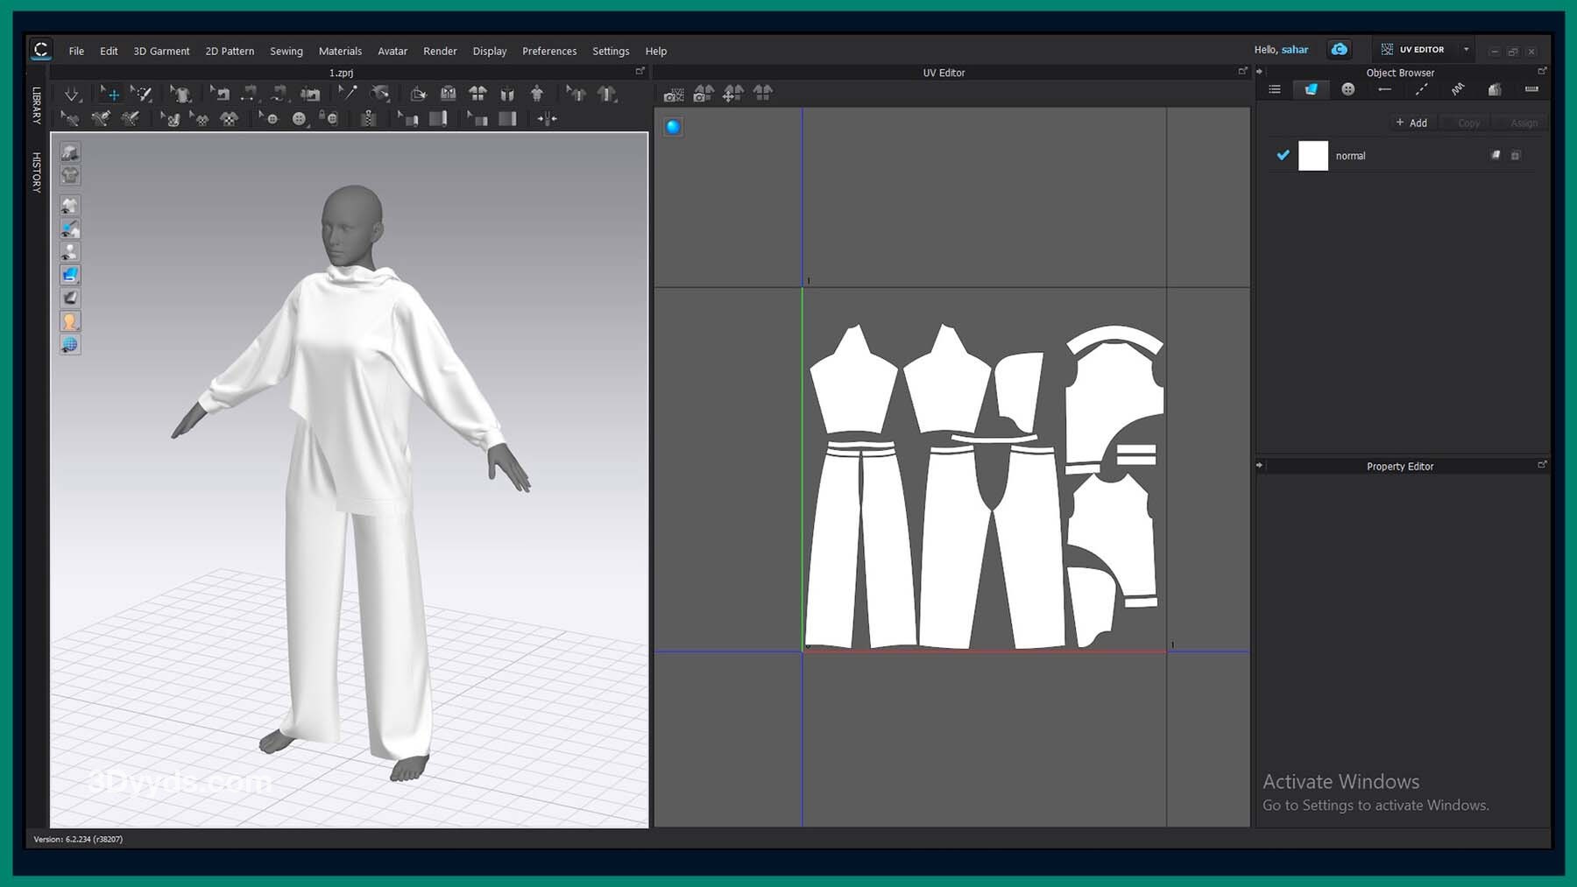
Task: Click the CLO cloud account icon
Action: pyautogui.click(x=1339, y=50)
